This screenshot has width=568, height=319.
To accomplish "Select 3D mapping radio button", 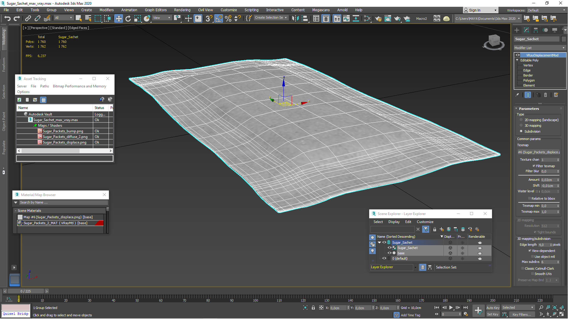I will tap(521, 126).
